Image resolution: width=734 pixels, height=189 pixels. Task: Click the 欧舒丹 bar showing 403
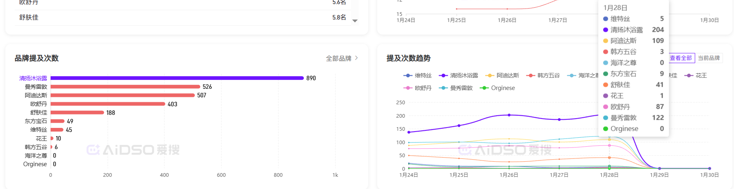[x=107, y=104]
